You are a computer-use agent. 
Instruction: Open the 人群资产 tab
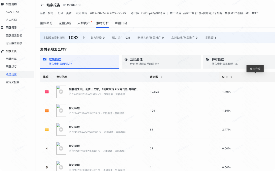coord(84,23)
